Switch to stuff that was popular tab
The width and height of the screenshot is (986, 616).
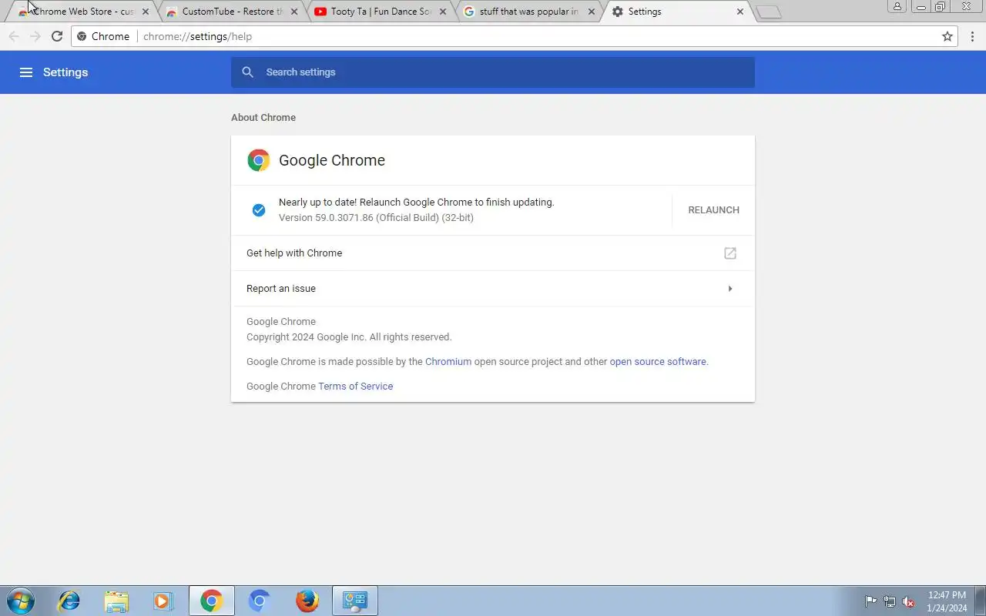[528, 12]
